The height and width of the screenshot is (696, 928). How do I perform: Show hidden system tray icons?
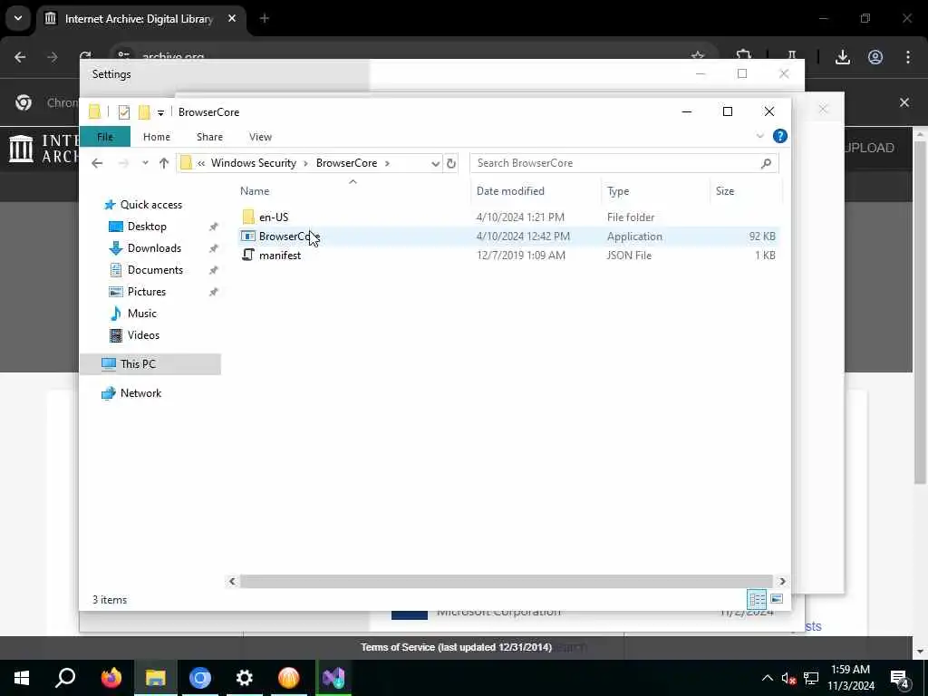click(x=767, y=678)
